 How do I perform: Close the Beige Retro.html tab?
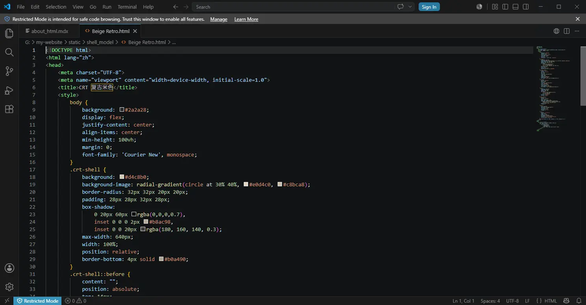pos(135,31)
